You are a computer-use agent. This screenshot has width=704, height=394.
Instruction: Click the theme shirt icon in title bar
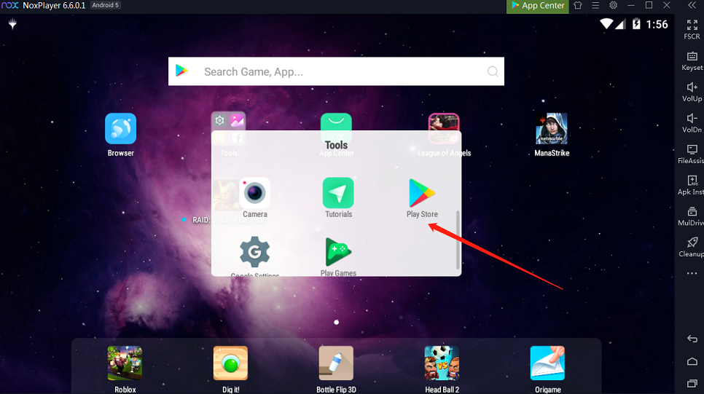click(578, 5)
